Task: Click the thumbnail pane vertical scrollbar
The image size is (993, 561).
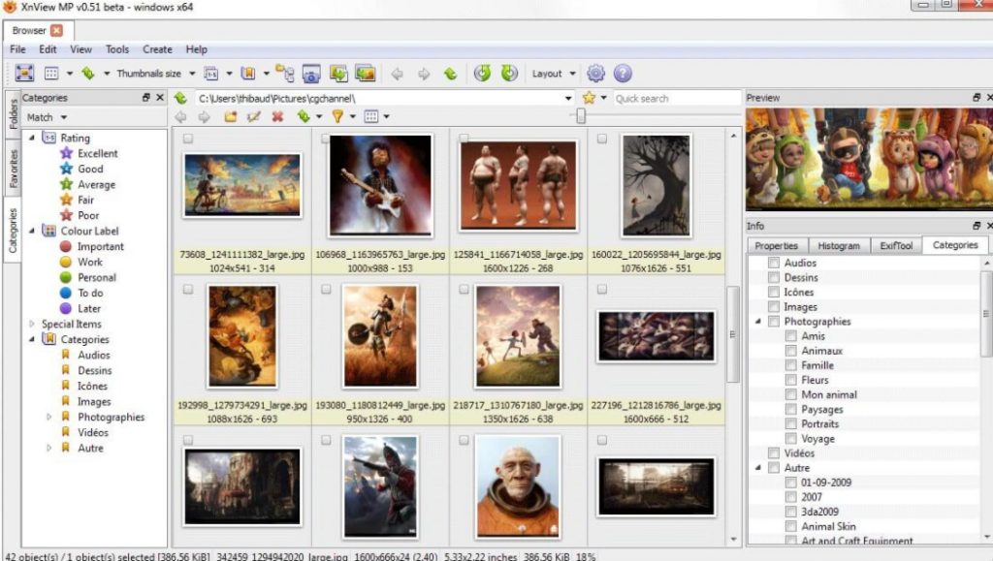Action: coord(733,335)
